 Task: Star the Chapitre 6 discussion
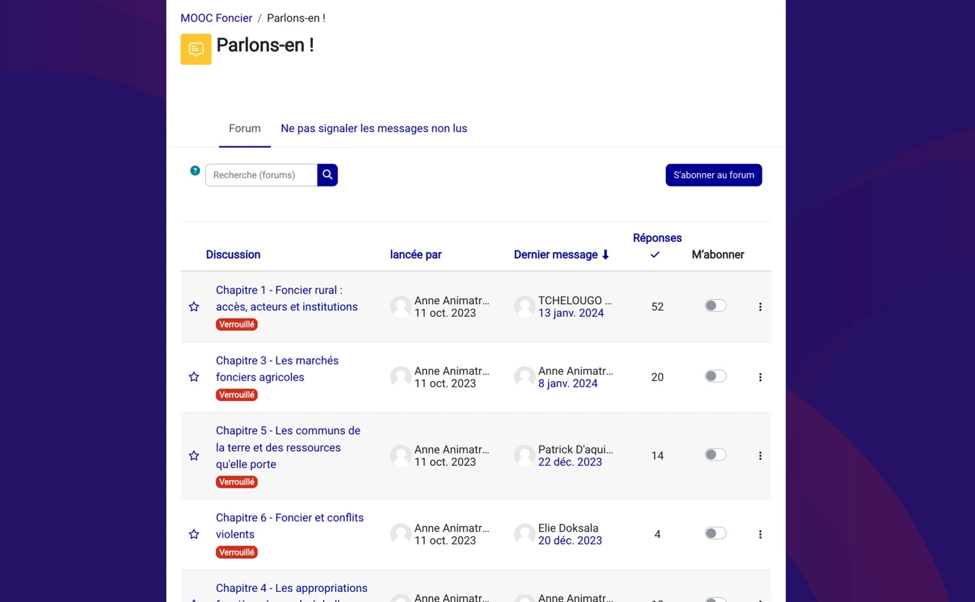[194, 535]
